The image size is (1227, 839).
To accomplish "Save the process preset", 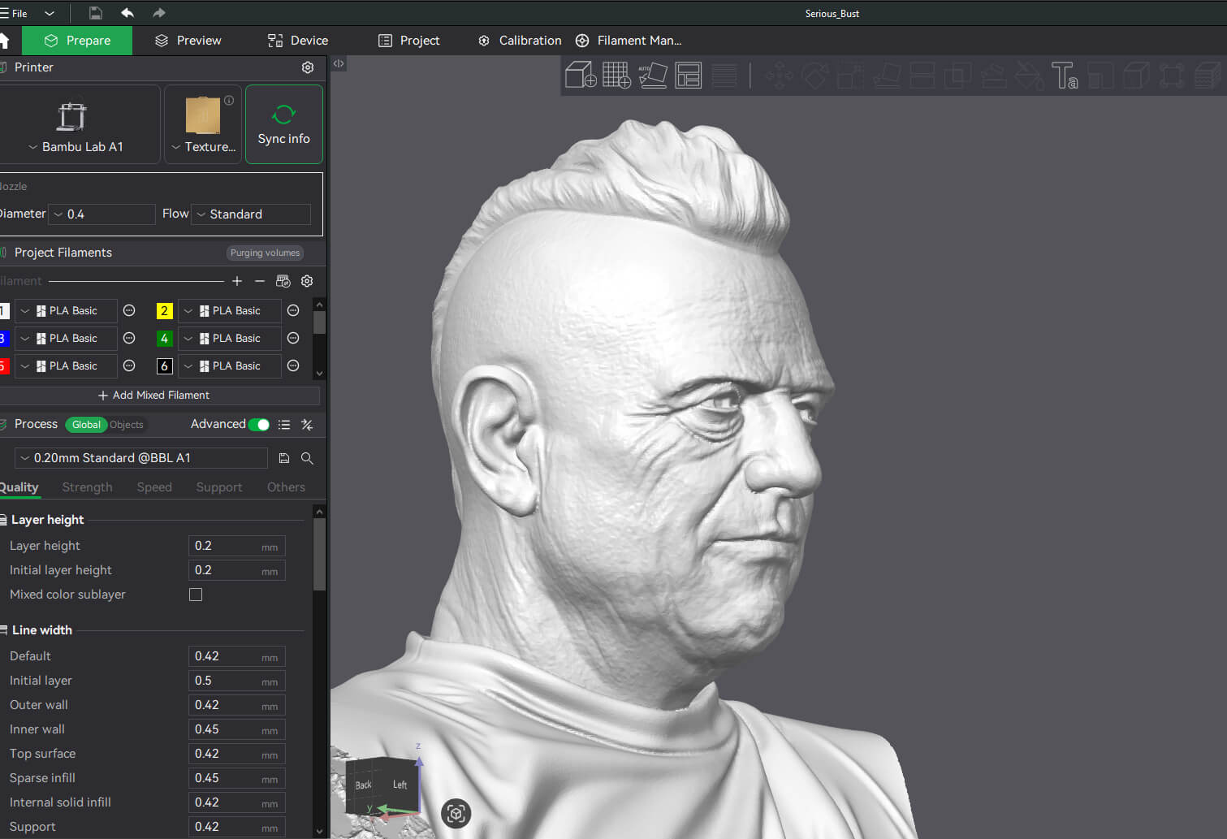I will pyautogui.click(x=284, y=458).
